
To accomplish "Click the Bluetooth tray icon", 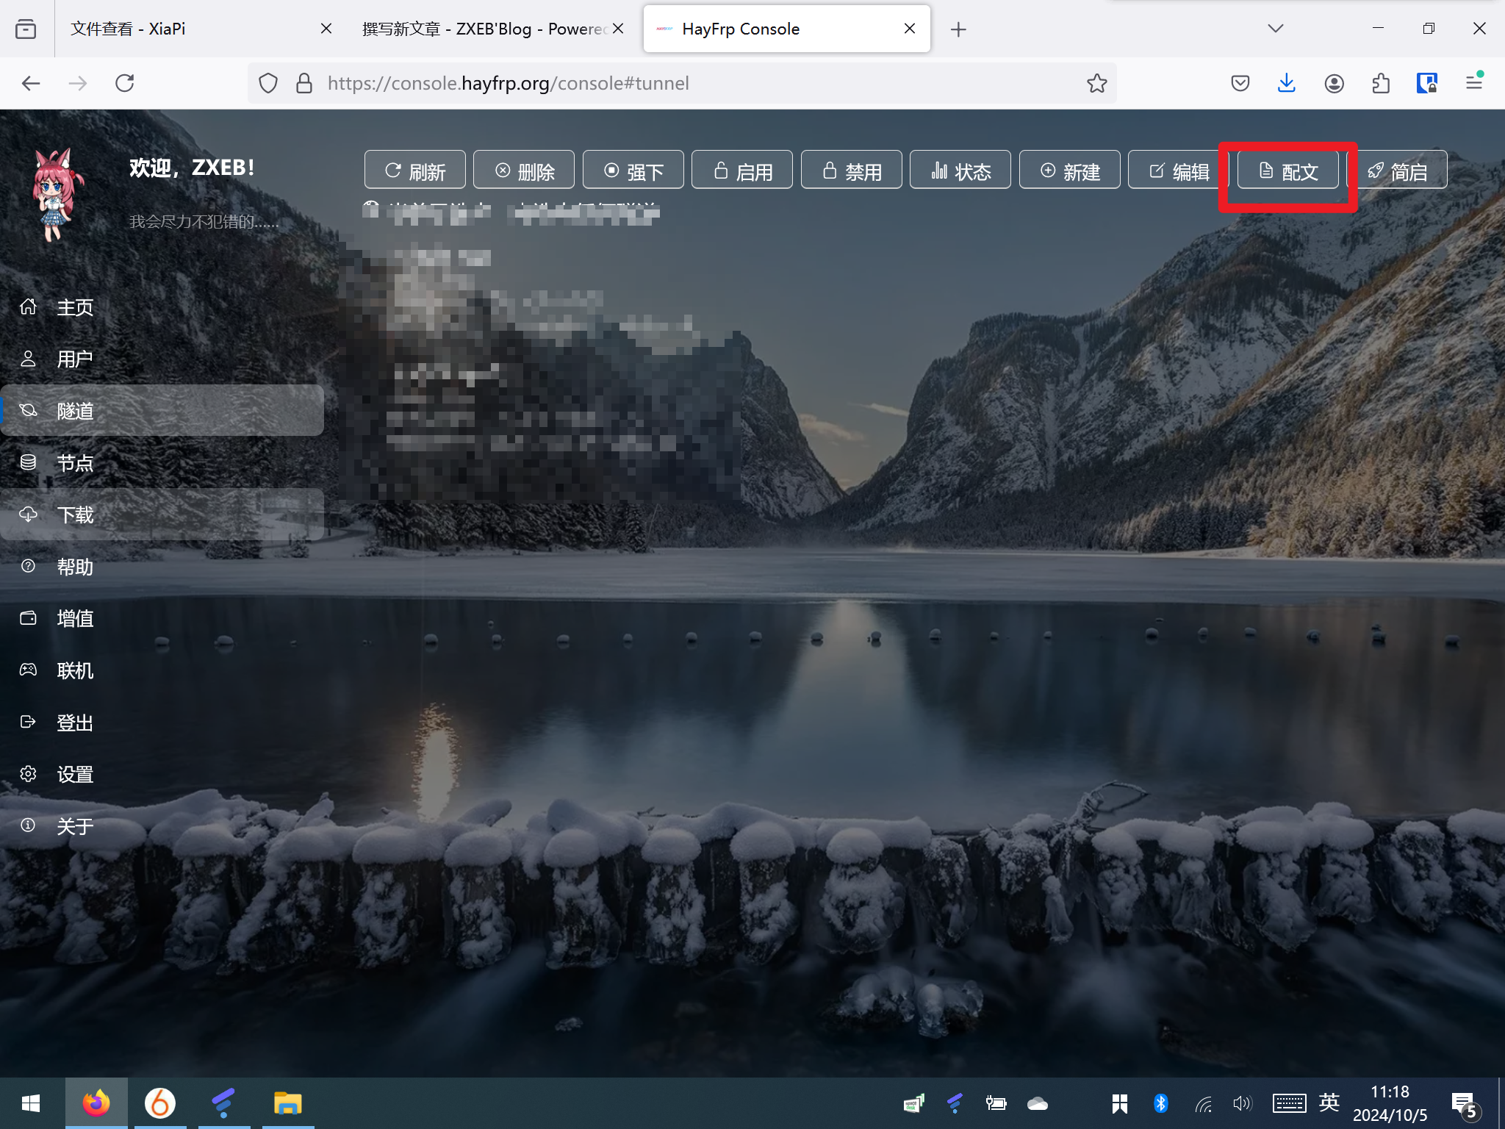I will [1161, 1103].
